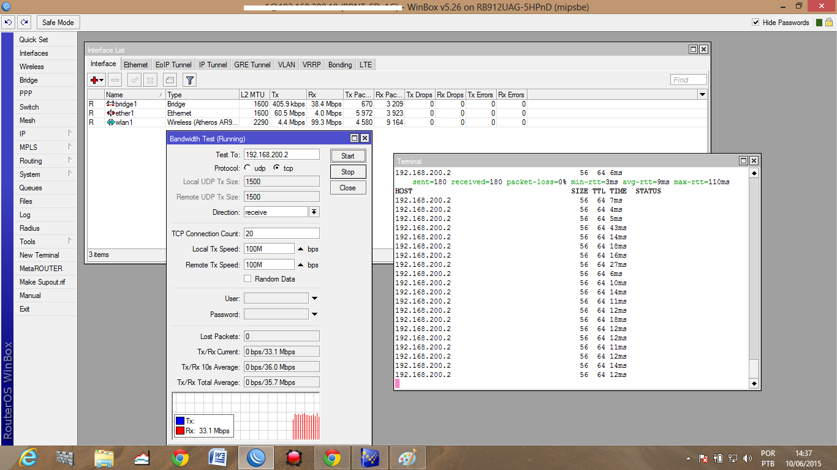Click the TCP Connection Count field
This screenshot has width=837, height=470.
point(282,233)
